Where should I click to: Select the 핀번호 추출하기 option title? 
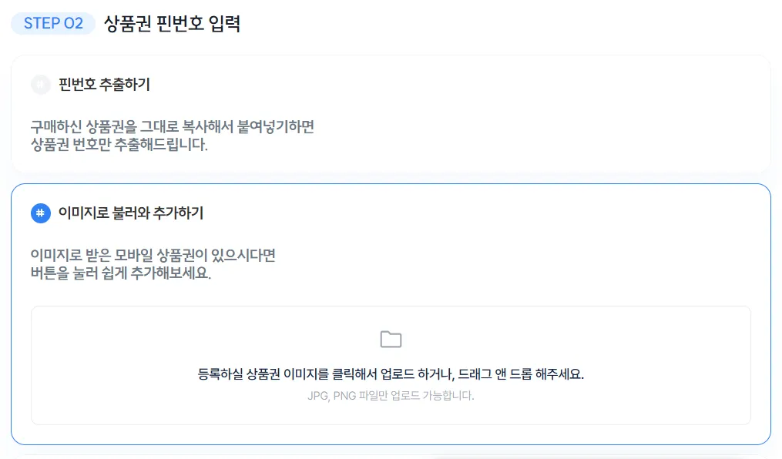coord(104,85)
